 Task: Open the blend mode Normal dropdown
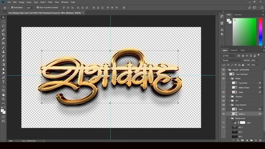pos(232,60)
